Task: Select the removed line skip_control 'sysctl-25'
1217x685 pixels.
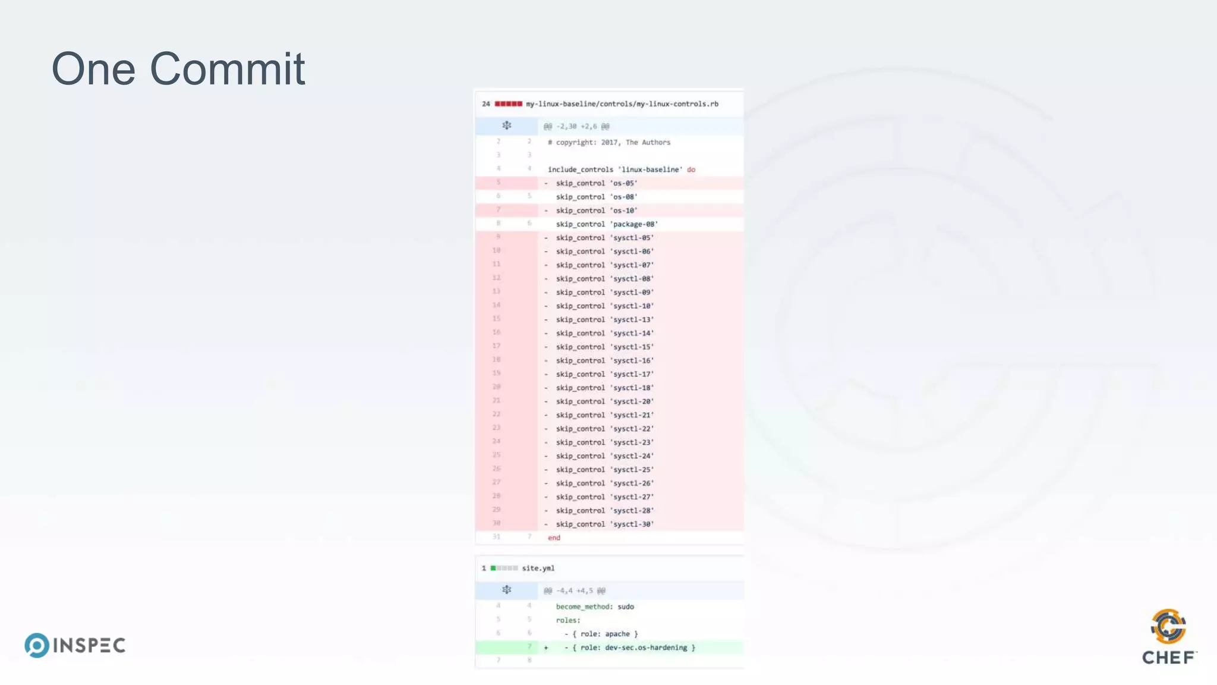Action: click(609, 470)
